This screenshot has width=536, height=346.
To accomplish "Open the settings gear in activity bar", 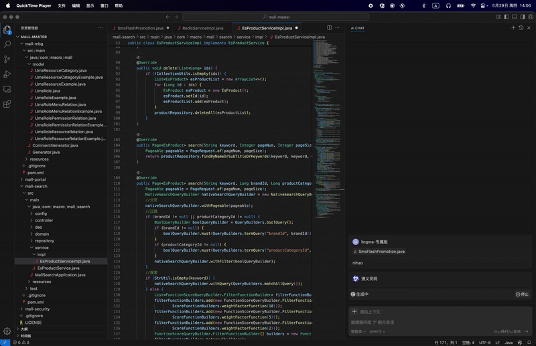I will (x=7, y=331).
